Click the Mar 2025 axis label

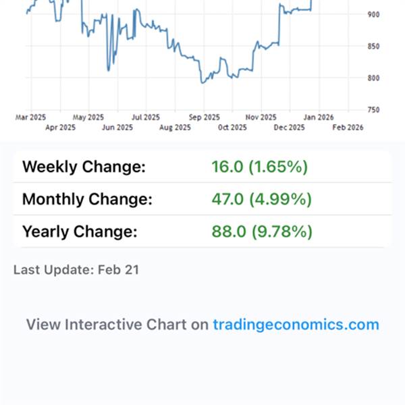point(32,117)
